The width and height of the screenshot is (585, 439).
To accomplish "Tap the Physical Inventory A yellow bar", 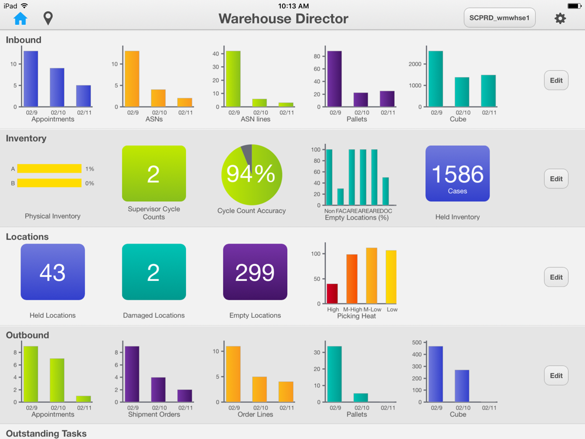I will click(49, 169).
